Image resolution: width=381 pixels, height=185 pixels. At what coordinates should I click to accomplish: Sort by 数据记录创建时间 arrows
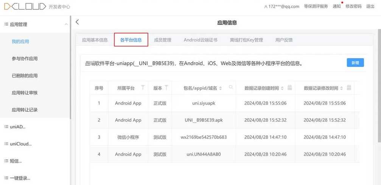coord(282,88)
